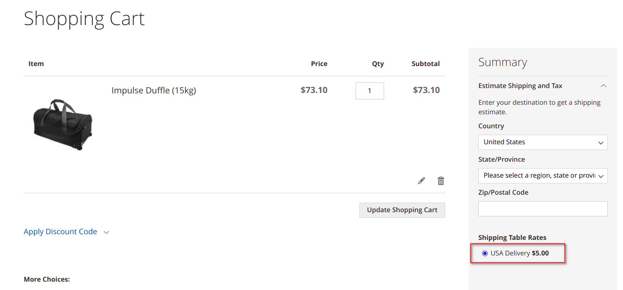Remove item using the trash can icon
Image resolution: width=623 pixels, height=290 pixels.
coord(441,181)
